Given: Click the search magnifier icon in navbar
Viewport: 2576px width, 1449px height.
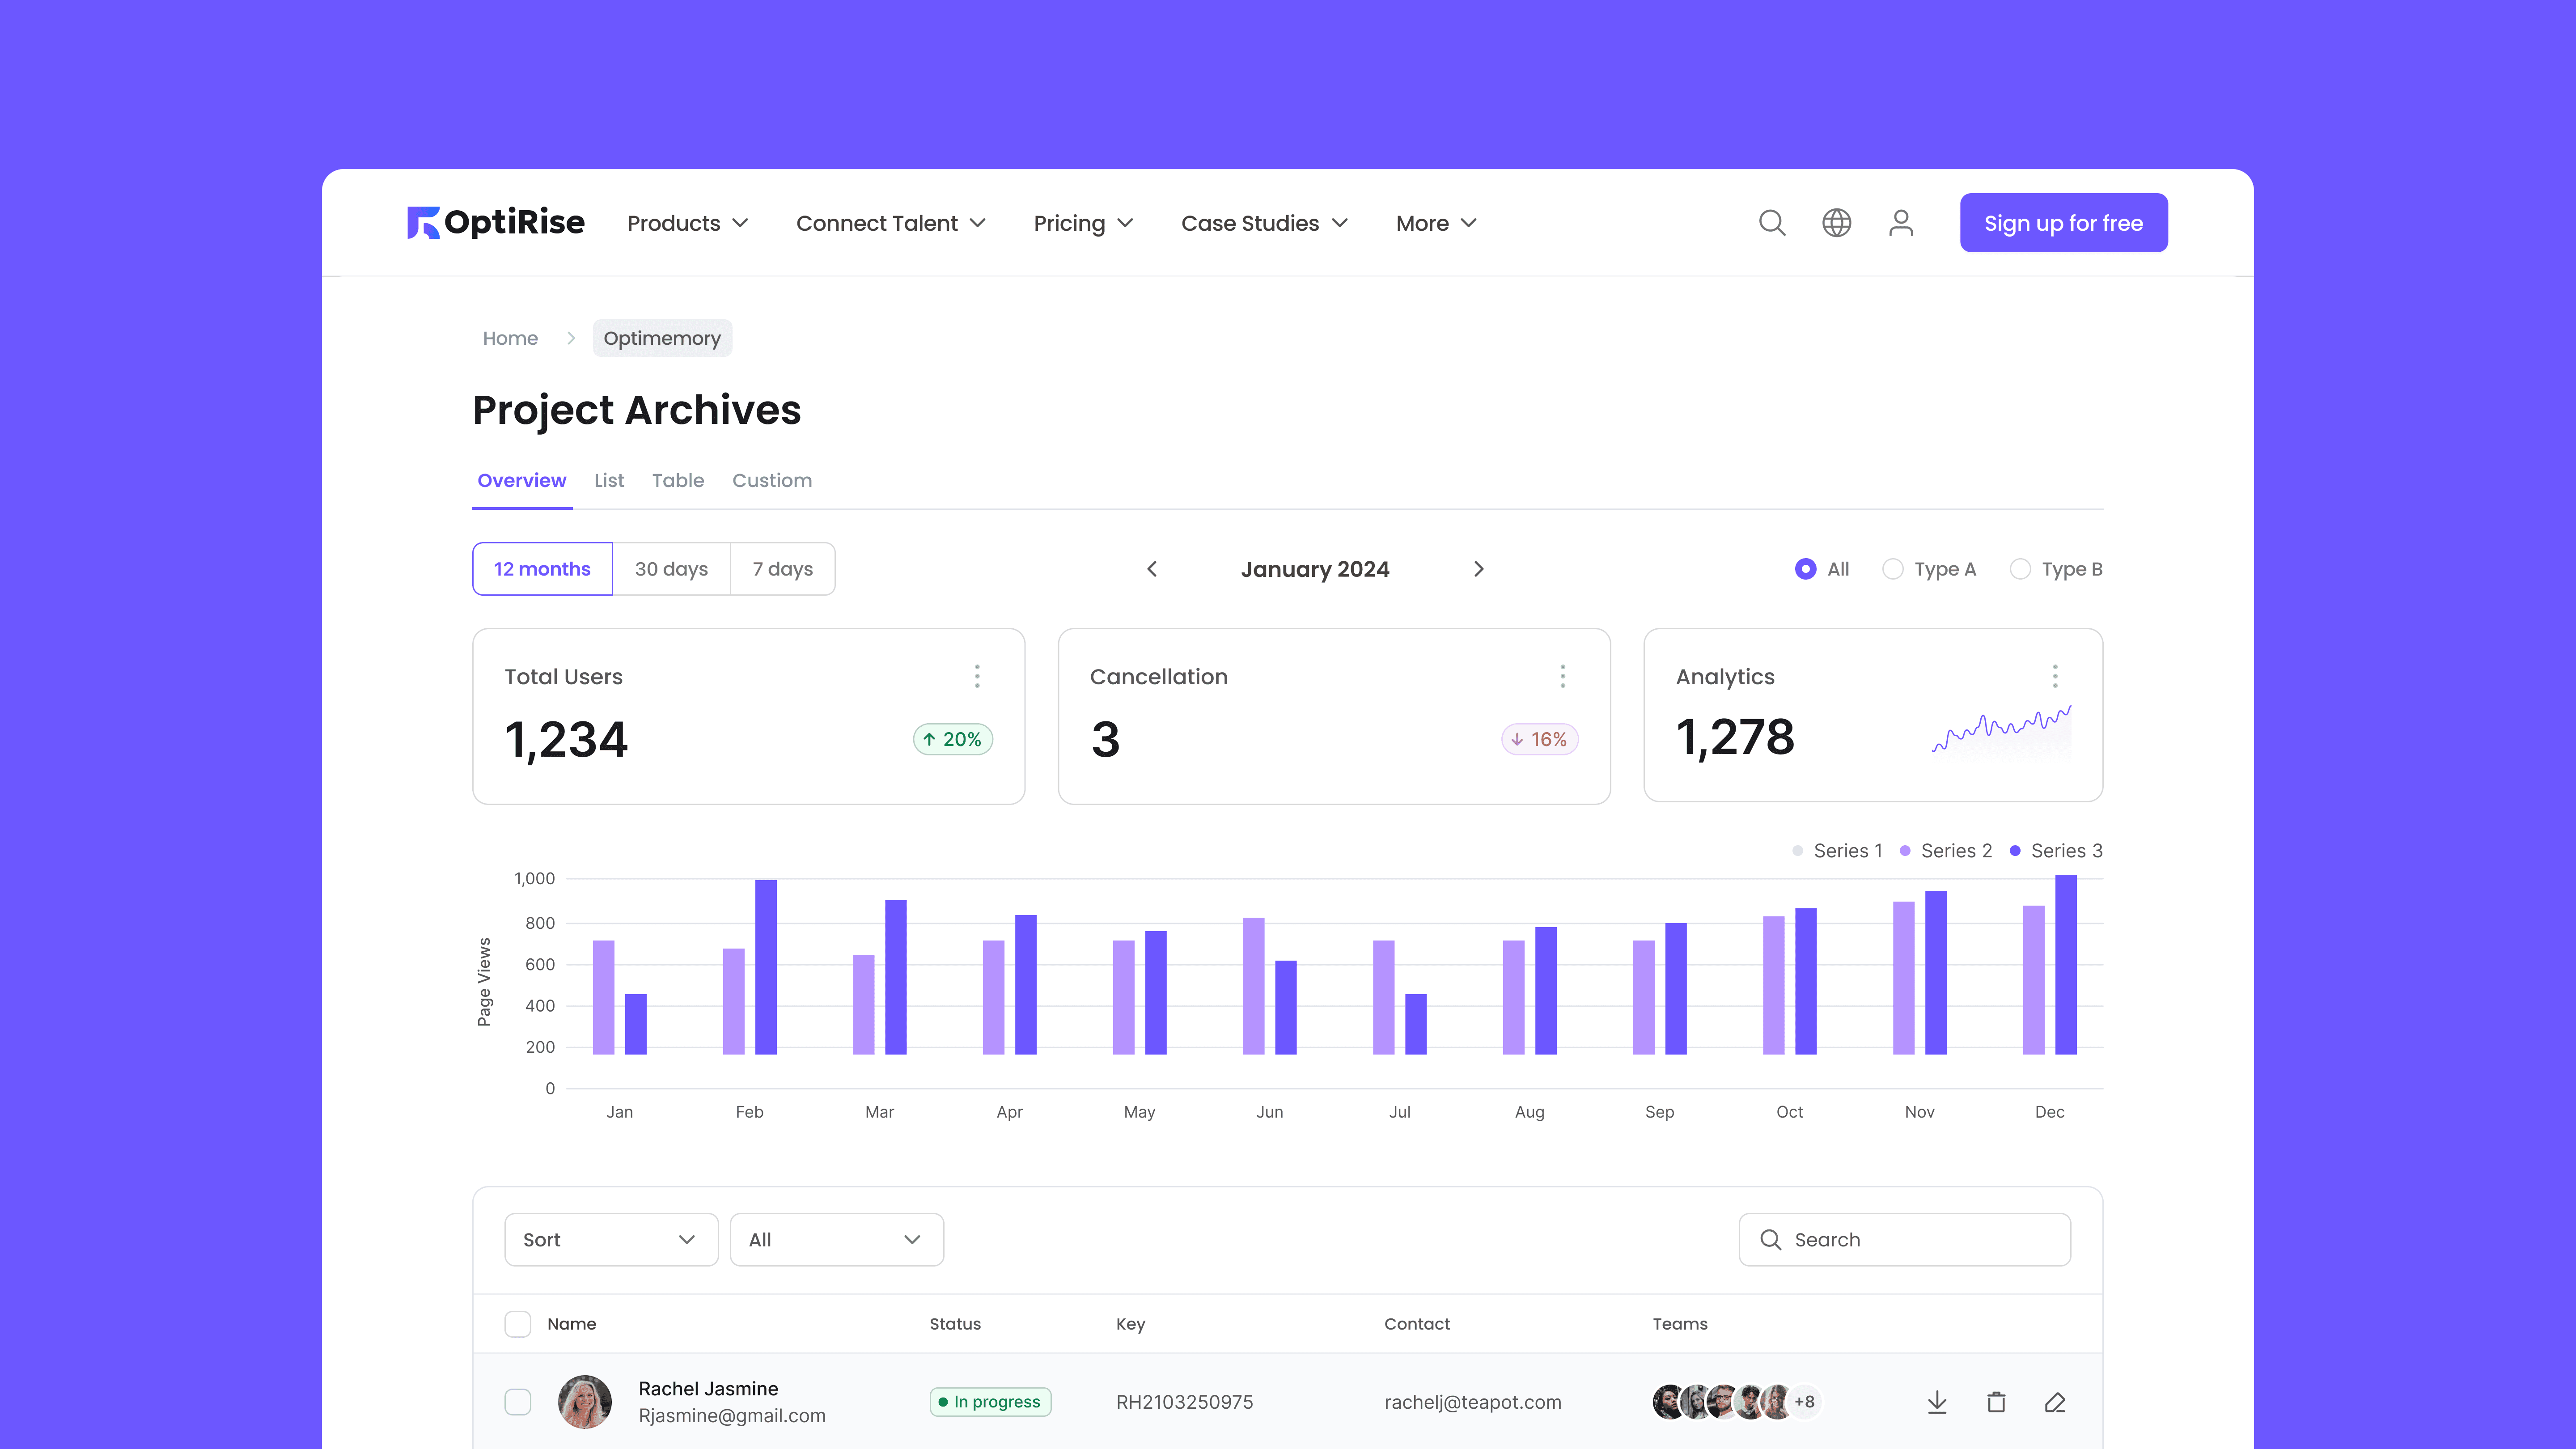Looking at the screenshot, I should [x=1772, y=222].
